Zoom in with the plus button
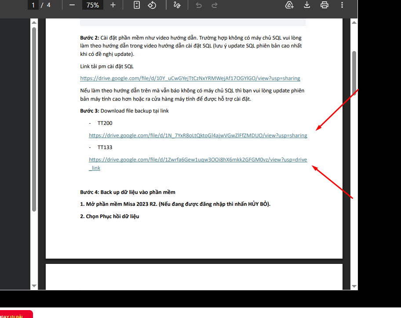This screenshot has width=401, height=318. point(113,5)
